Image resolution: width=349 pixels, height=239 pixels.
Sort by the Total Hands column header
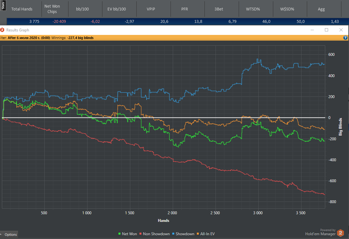(22, 9)
